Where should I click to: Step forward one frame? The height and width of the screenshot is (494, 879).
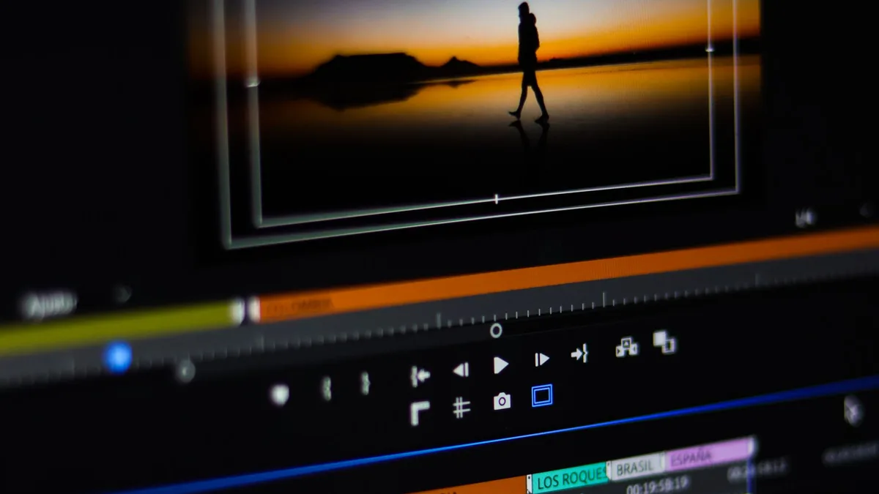[541, 359]
